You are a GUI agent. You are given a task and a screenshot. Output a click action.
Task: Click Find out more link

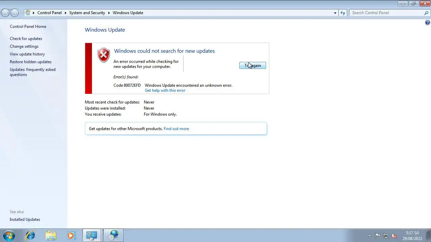click(x=176, y=129)
